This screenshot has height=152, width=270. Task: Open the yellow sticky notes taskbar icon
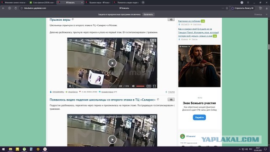[17, 149]
